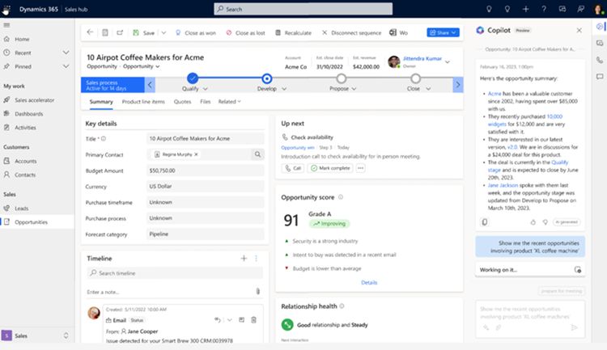
Task: Open Related tab dropdown
Action: tap(230, 102)
